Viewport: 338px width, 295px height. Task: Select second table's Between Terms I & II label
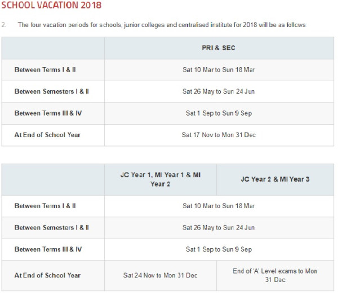[x=45, y=206]
